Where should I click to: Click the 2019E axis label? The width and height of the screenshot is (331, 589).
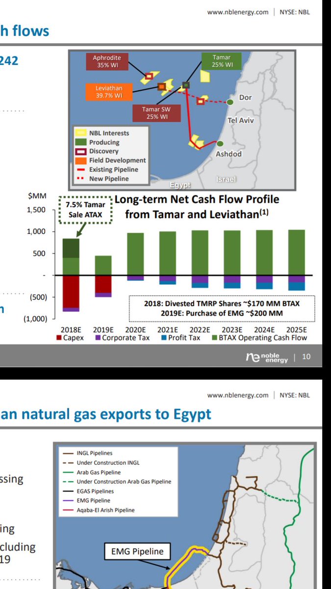(103, 329)
